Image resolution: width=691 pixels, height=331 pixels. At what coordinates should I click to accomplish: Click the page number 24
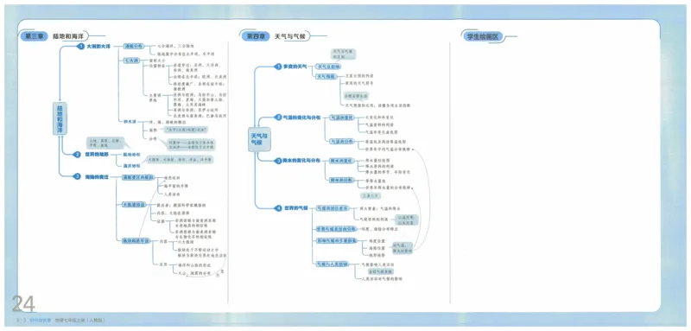[23, 303]
